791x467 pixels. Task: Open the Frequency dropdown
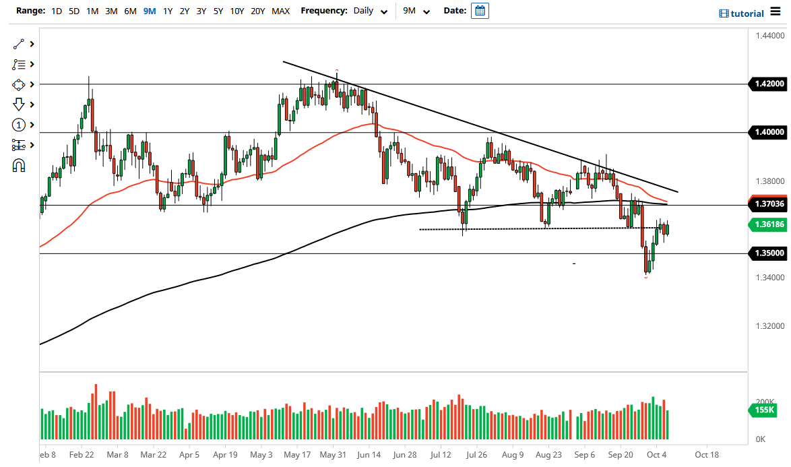(x=384, y=11)
